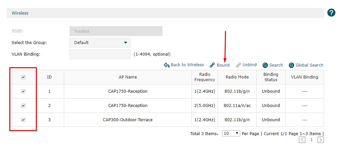Click the AP Name column header
The image size is (342, 153).
click(x=128, y=77)
